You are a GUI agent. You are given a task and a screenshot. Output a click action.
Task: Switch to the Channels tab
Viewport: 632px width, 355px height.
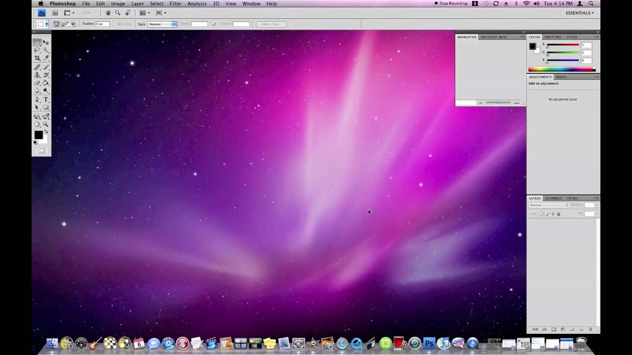553,198
